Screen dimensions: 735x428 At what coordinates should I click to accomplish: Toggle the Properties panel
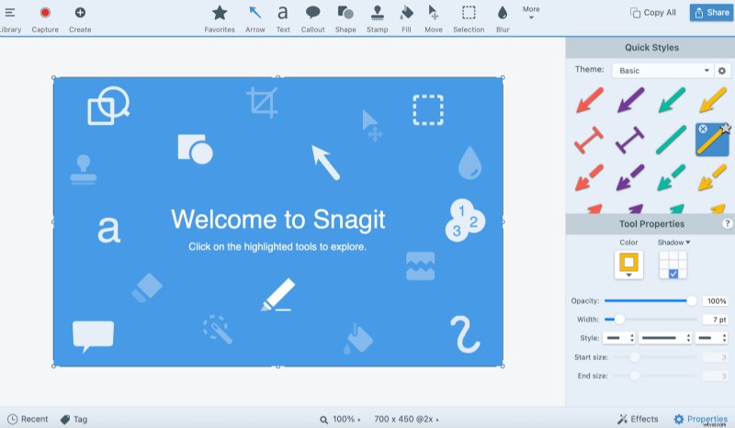[x=700, y=419]
